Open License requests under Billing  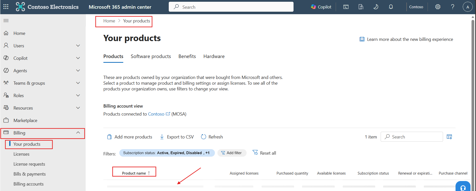29,164
